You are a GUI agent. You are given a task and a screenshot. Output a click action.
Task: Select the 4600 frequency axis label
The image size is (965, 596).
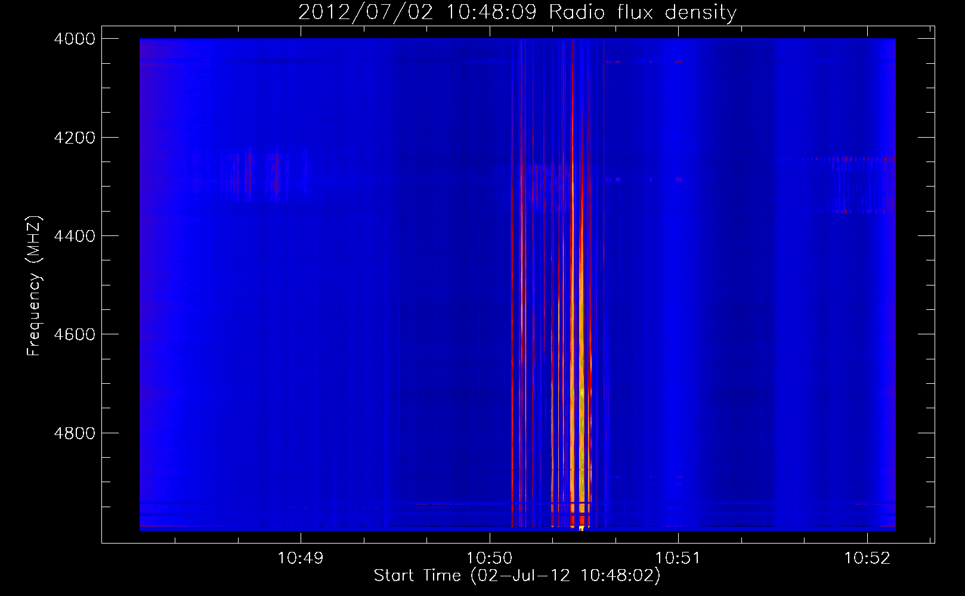[x=75, y=334]
